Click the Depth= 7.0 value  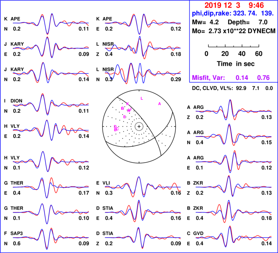pos(247,22)
